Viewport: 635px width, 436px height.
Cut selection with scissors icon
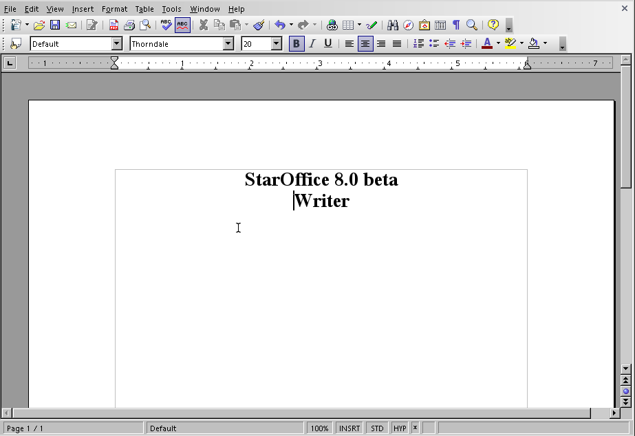point(204,25)
